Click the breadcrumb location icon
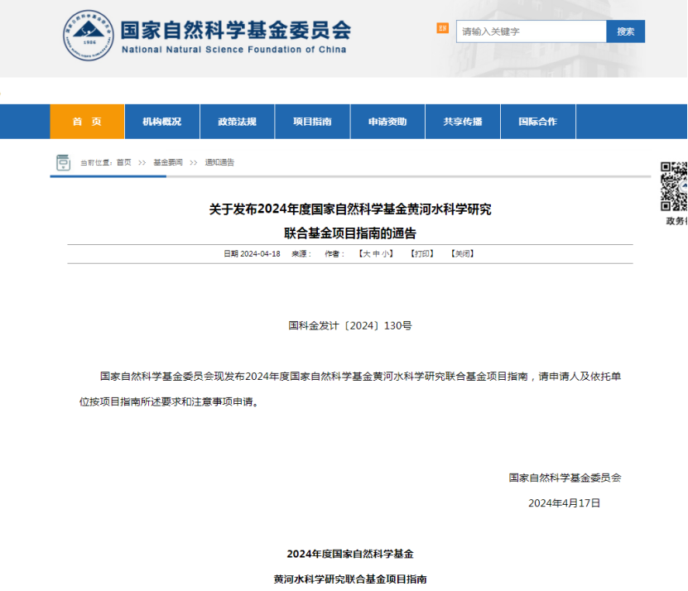688x591 pixels. [x=63, y=162]
